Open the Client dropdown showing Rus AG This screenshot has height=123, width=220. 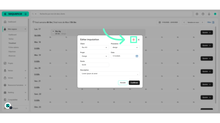click(94, 47)
